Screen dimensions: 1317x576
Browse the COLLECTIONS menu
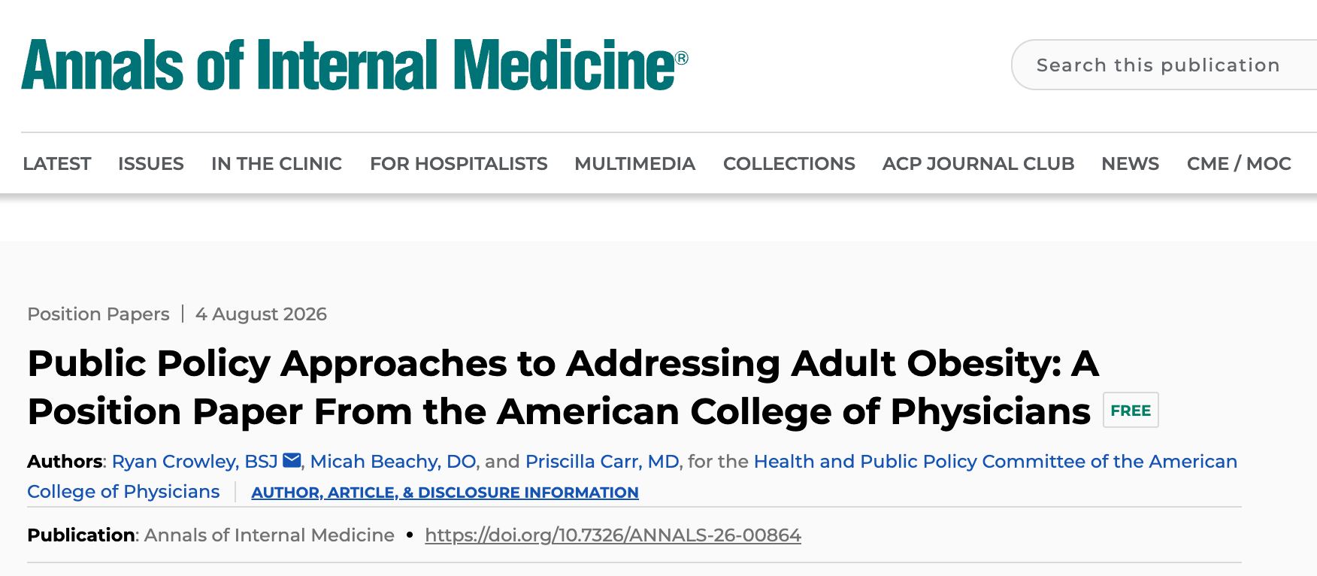point(789,163)
